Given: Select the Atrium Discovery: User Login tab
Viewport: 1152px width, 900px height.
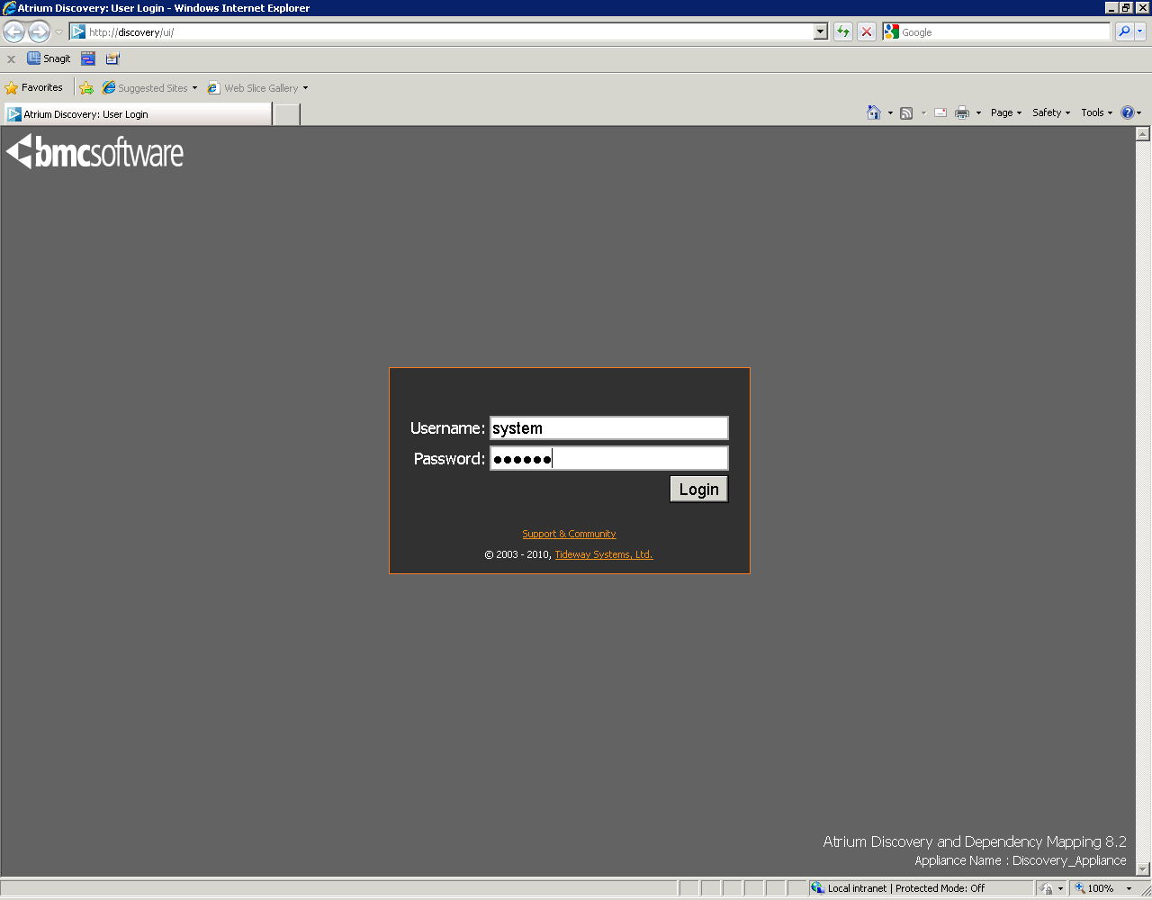Looking at the screenshot, I should (x=138, y=114).
